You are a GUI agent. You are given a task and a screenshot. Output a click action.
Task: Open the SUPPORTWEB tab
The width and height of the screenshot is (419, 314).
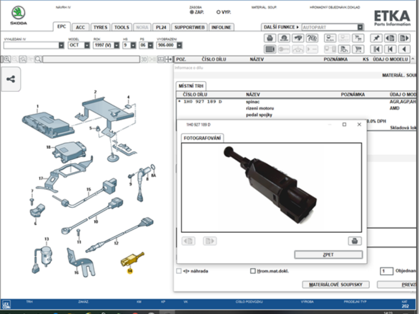(189, 27)
